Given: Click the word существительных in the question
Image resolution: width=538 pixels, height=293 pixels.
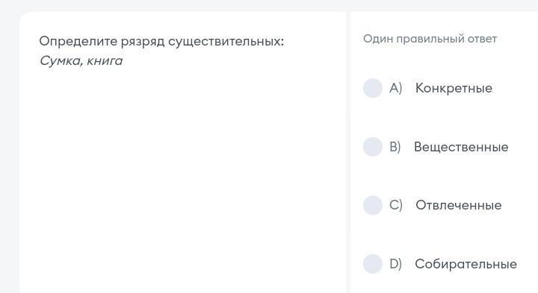Looking at the screenshot, I should [226, 42].
